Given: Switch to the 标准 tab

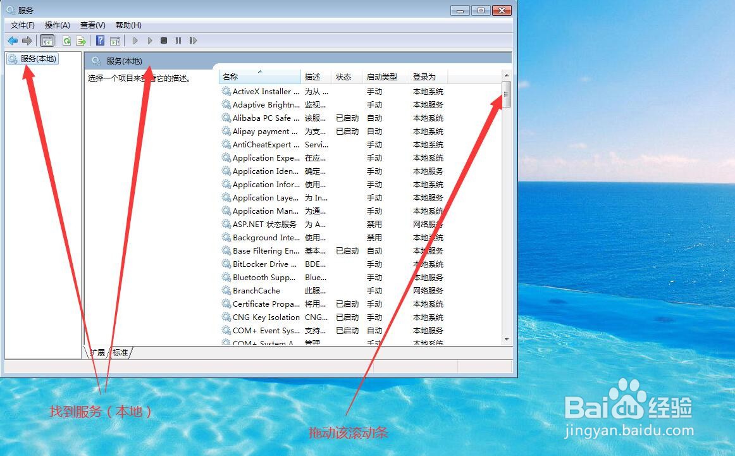Looking at the screenshot, I should pos(119,352).
